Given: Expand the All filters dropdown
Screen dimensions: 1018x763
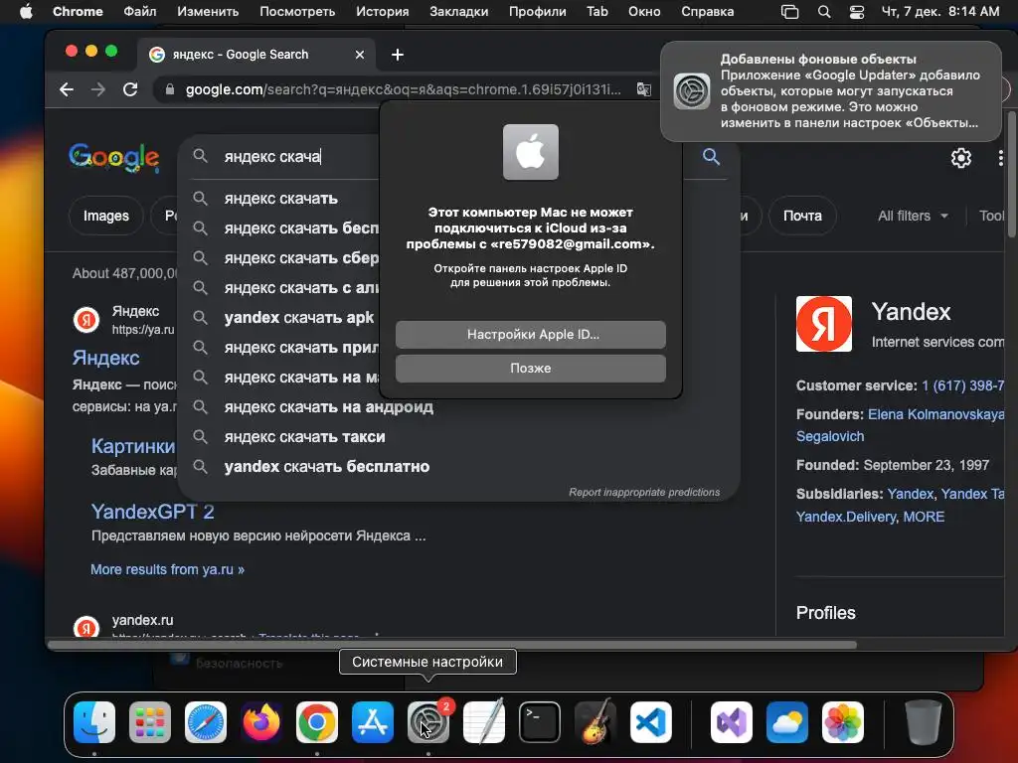Looking at the screenshot, I should (913, 216).
